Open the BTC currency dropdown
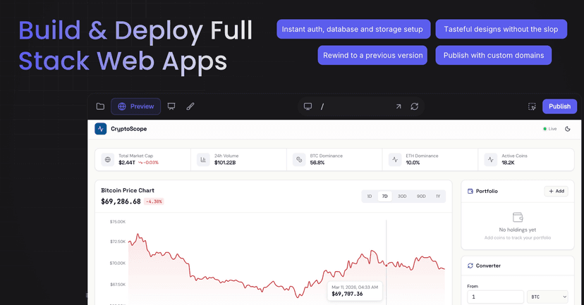The image size is (584, 305). 547,297
